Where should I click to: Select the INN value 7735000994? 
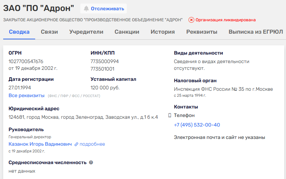(104, 61)
